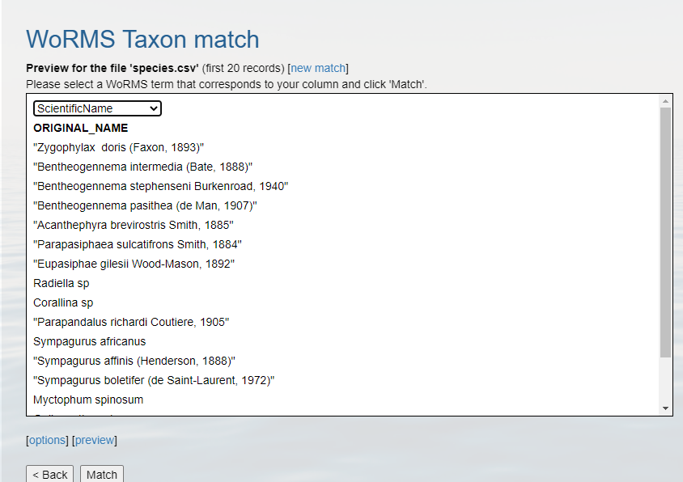Click the preview list scroll up arrow

click(665, 101)
